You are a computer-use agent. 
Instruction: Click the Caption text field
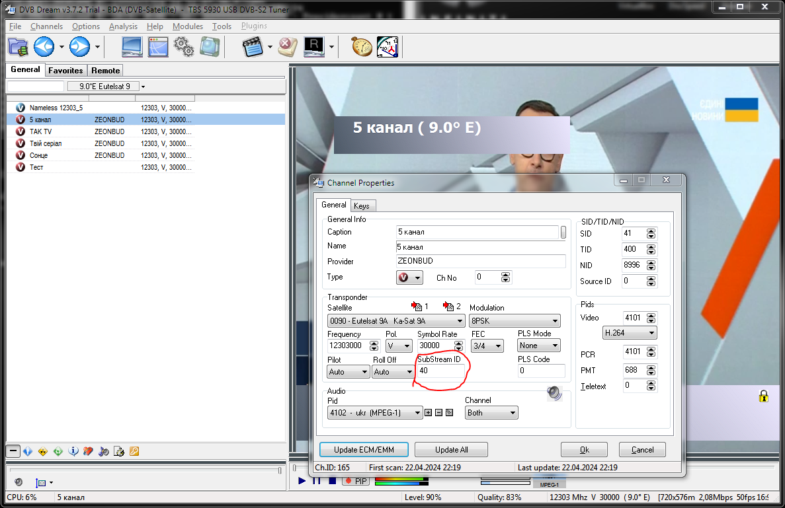pos(477,232)
